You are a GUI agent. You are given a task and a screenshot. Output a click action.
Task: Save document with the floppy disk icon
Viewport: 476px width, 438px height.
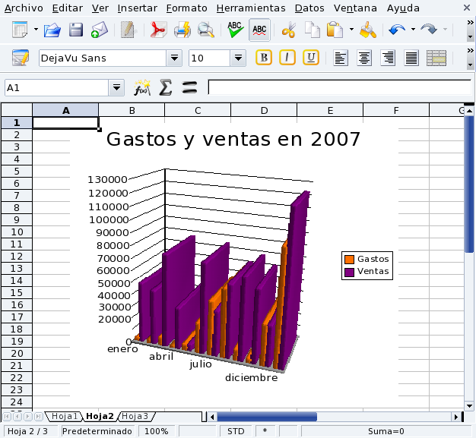click(75, 30)
